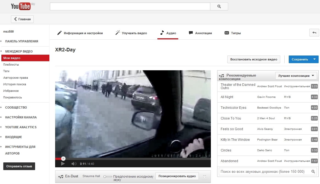
Task: Click the search icon in sound track search
Action: (313, 172)
